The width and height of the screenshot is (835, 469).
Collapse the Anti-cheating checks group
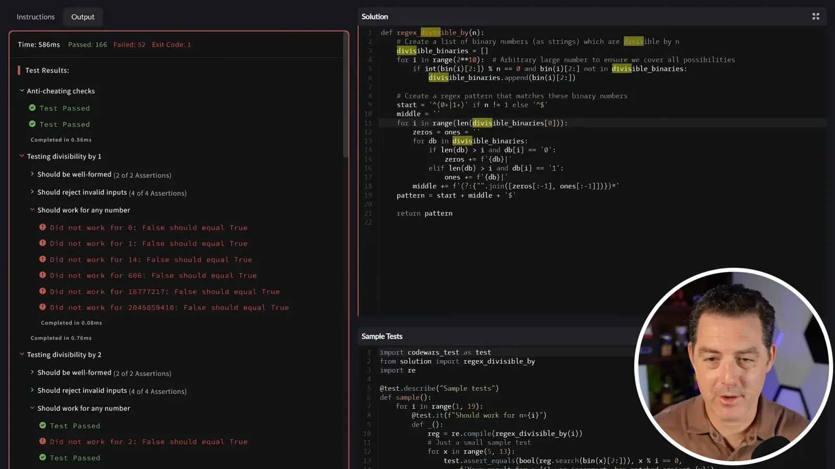click(22, 91)
